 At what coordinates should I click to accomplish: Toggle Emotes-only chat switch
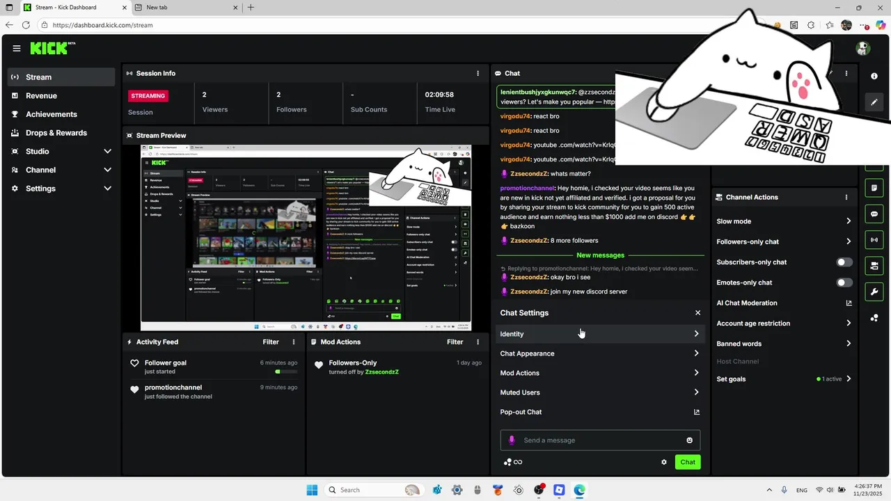844,283
